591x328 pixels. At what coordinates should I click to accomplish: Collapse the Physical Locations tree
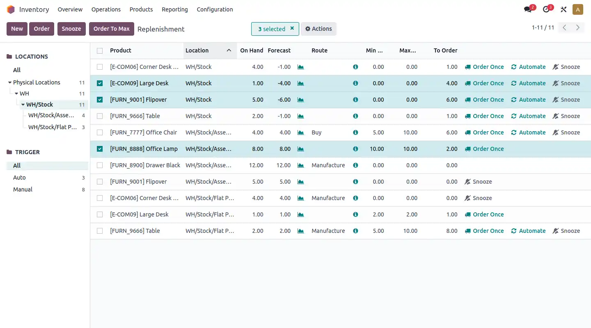[x=9, y=82]
